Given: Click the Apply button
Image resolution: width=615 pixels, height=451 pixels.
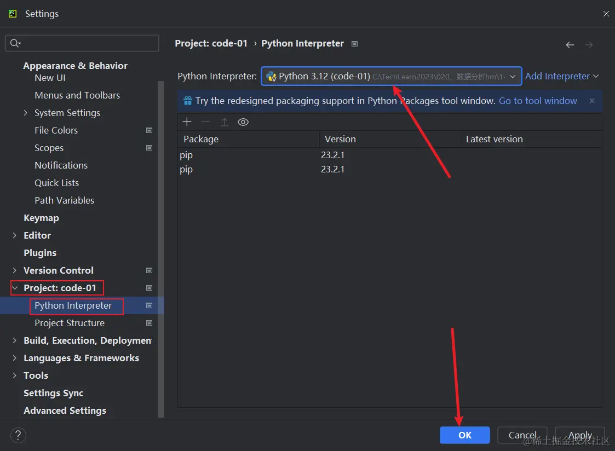Looking at the screenshot, I should (x=580, y=435).
